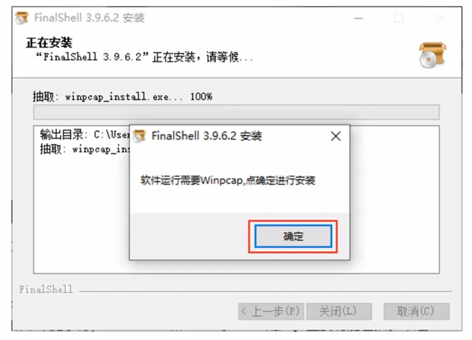Viewport: 472px width, 340px height.
Task: Click the 取消(C) cancel button
Action: [x=416, y=312]
